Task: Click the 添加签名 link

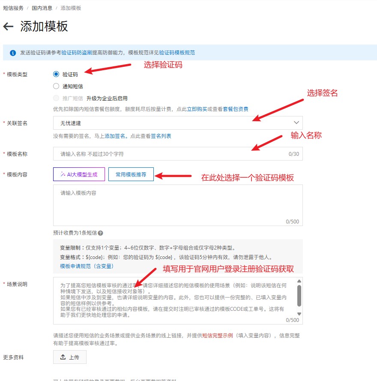Action: (115, 136)
